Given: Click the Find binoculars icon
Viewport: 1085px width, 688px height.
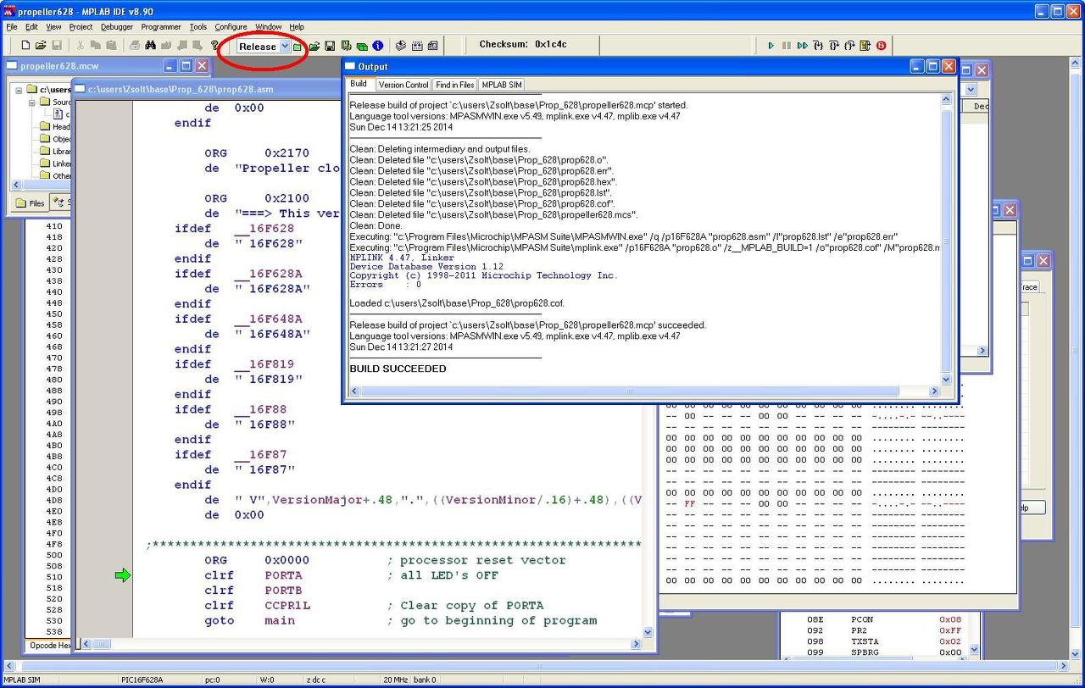Looking at the screenshot, I should (x=150, y=46).
